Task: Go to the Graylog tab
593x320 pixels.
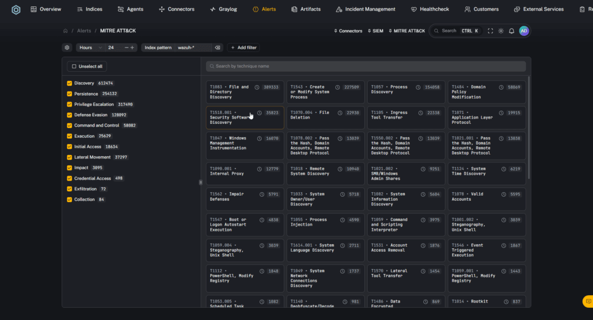Action: click(224, 9)
